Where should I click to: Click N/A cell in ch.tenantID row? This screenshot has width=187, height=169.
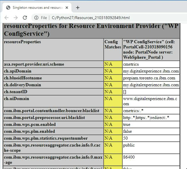[113, 92]
